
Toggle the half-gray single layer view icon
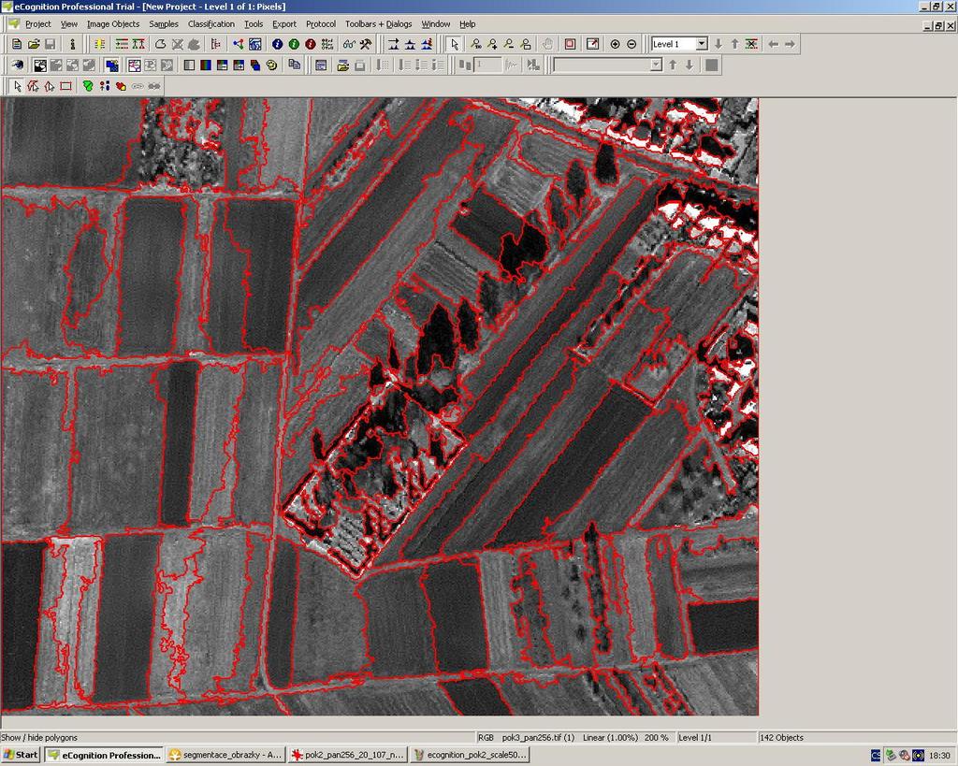click(x=189, y=65)
